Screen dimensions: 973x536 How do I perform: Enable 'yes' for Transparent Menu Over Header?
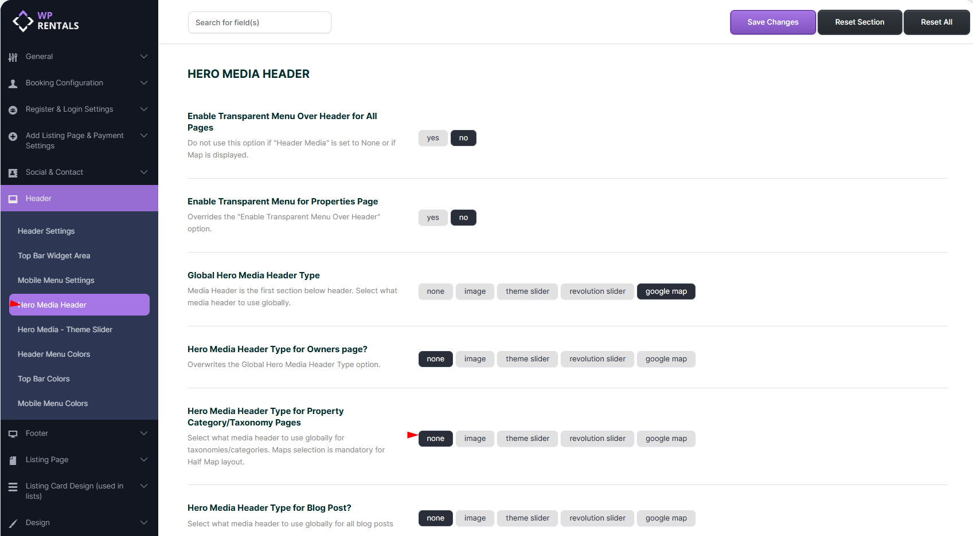tap(433, 138)
